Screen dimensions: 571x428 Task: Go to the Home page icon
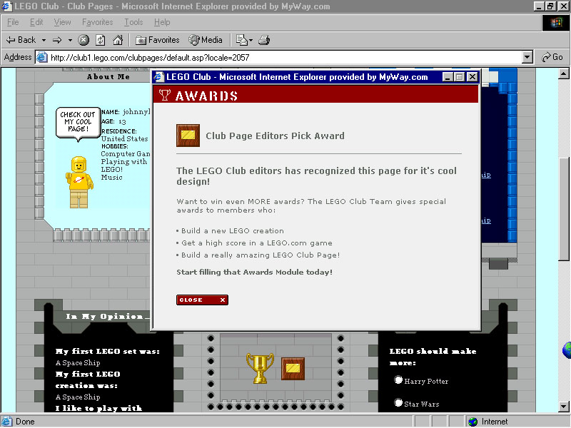(118, 40)
